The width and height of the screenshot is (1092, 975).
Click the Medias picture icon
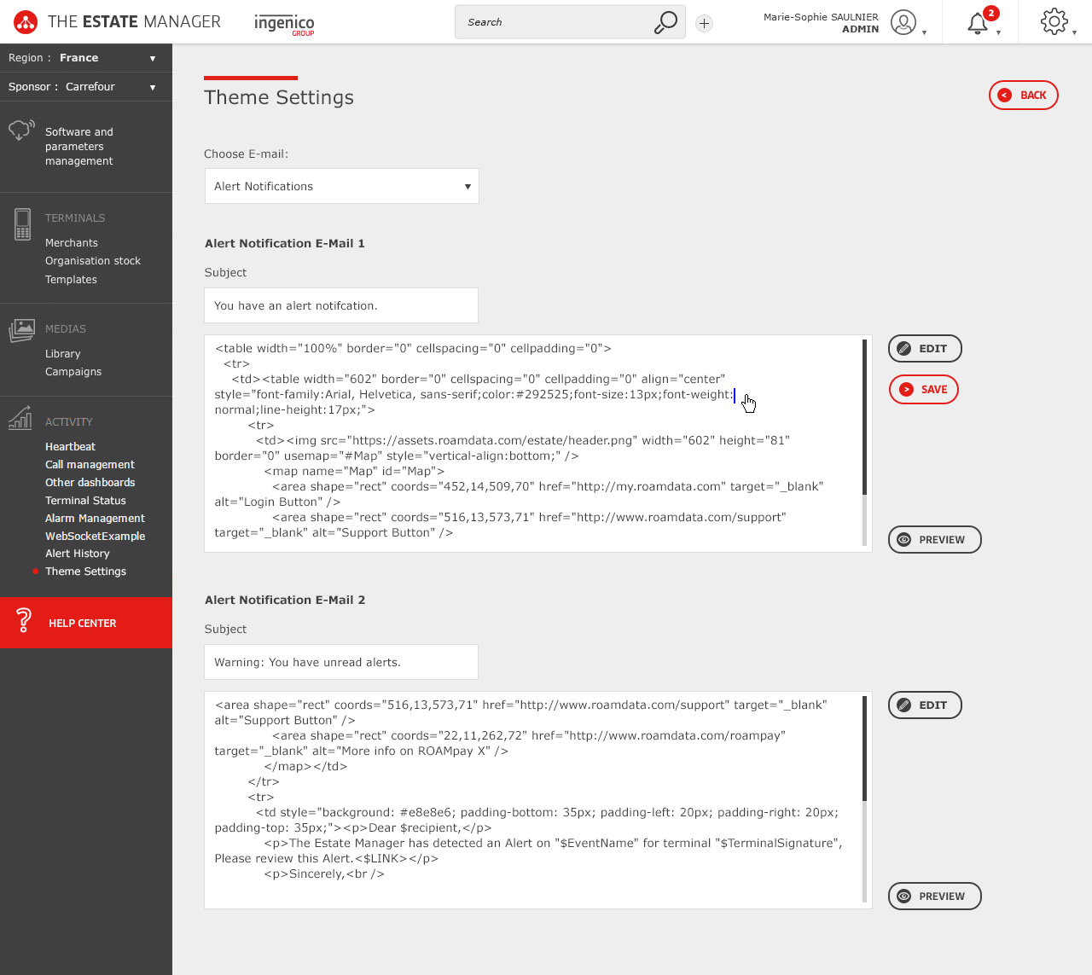point(22,331)
